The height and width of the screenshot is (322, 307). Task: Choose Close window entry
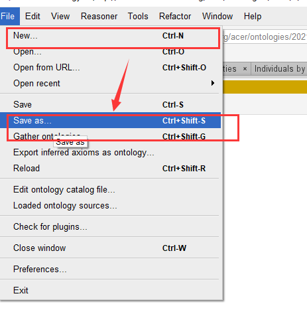(110, 248)
